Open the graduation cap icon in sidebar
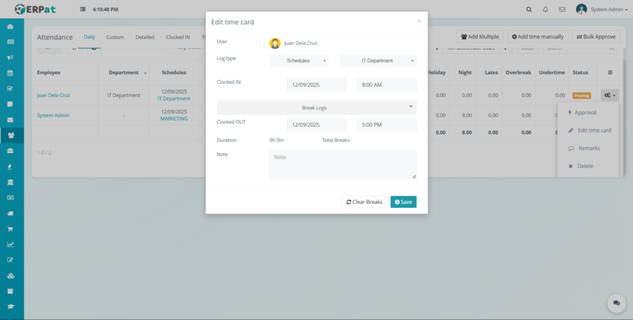 (11, 306)
